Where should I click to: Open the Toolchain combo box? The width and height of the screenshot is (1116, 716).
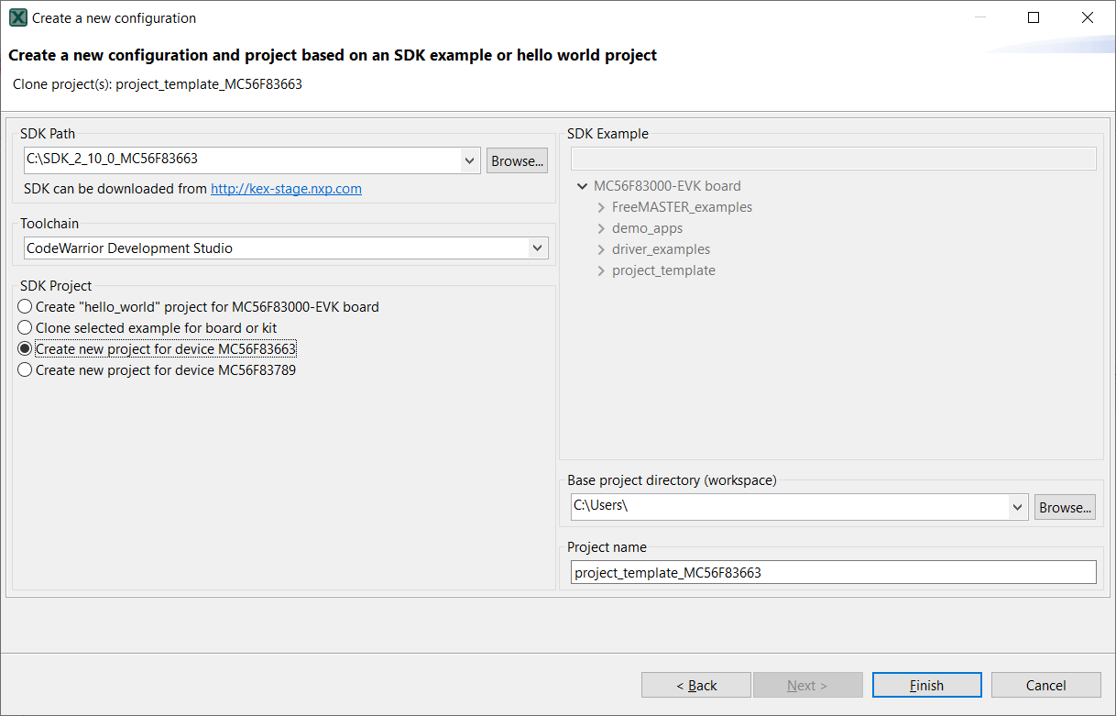286,248
